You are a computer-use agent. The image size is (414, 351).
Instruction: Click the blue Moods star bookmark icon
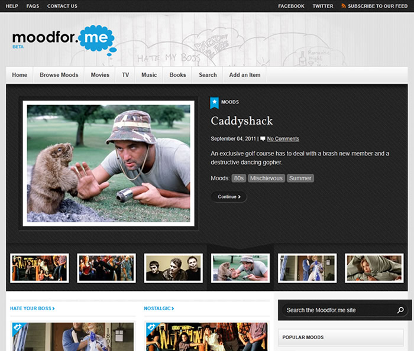(x=214, y=103)
